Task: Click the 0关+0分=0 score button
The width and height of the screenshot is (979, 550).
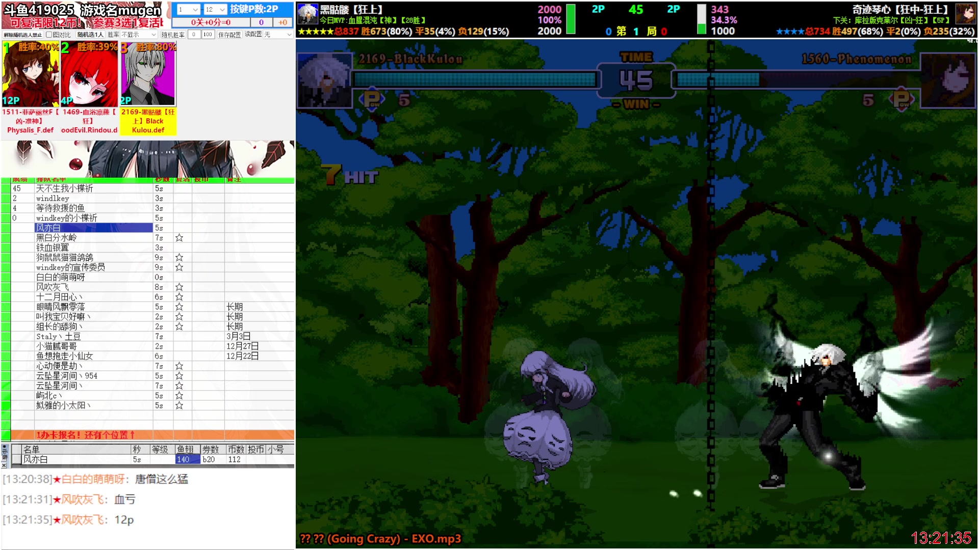Action: point(211,22)
